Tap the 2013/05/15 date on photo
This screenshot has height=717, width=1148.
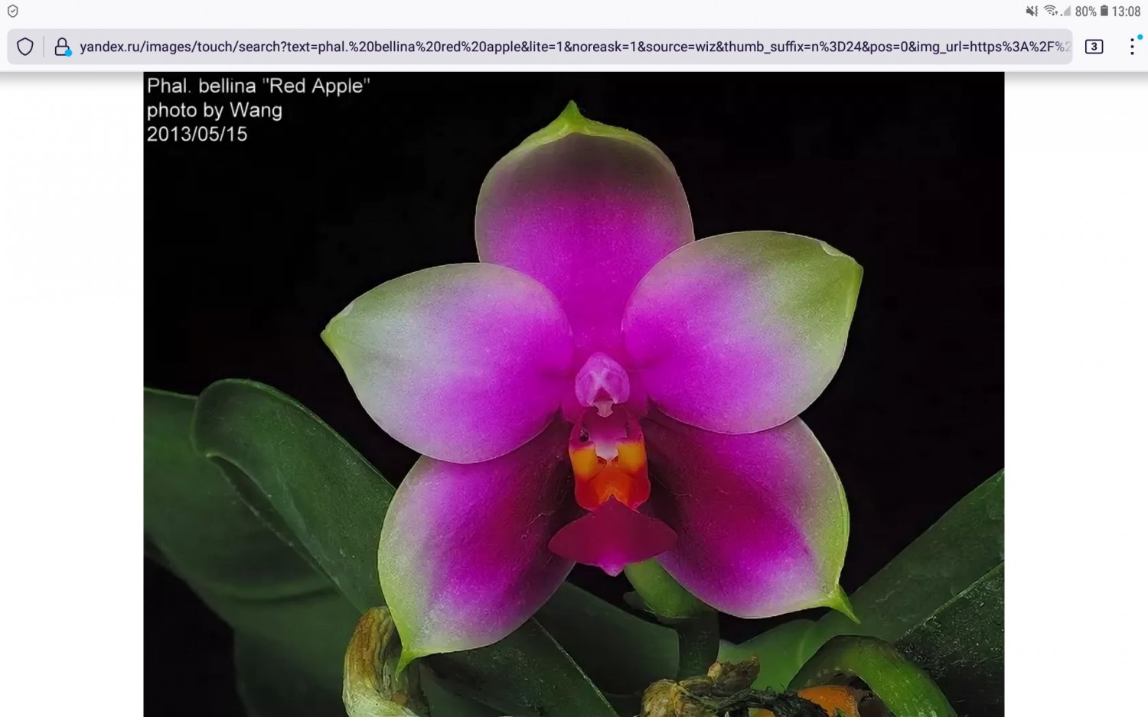point(197,135)
